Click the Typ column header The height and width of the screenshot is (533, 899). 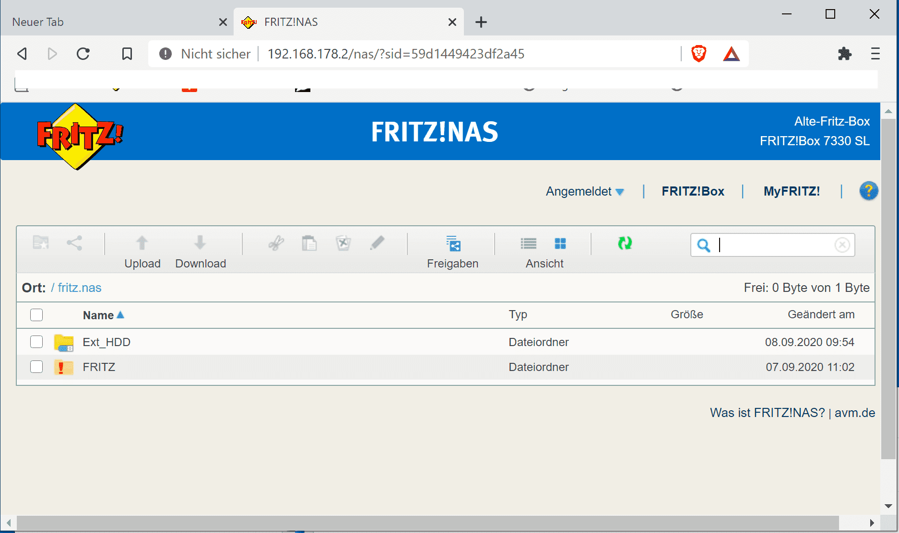point(518,314)
